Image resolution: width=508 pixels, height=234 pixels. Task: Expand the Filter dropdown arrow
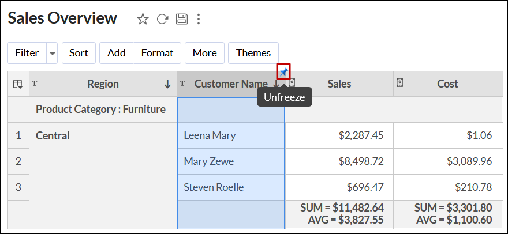click(53, 53)
